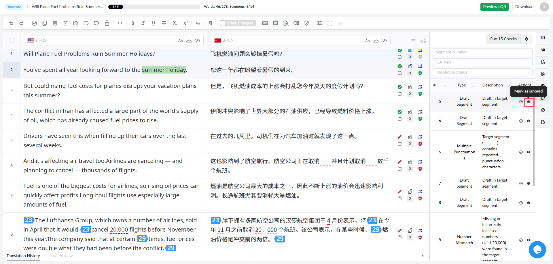553x264 pixels.
Task: Enter fullscreen mode from the toolbar
Action: pos(330,23)
